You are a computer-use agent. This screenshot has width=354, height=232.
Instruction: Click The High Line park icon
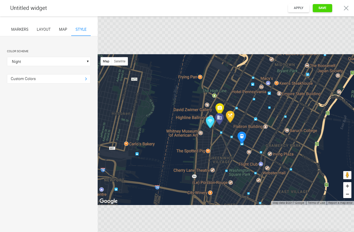(x=214, y=95)
